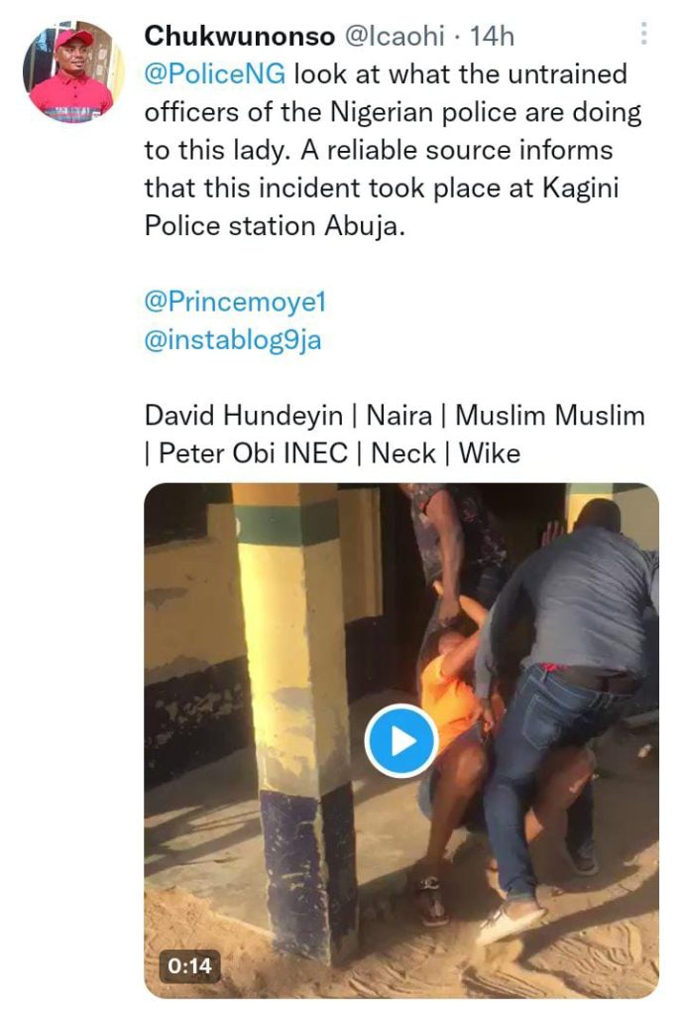The width and height of the screenshot is (682, 1016).
Task: Open the tweet's three-dot more options menu
Action: click(643, 35)
